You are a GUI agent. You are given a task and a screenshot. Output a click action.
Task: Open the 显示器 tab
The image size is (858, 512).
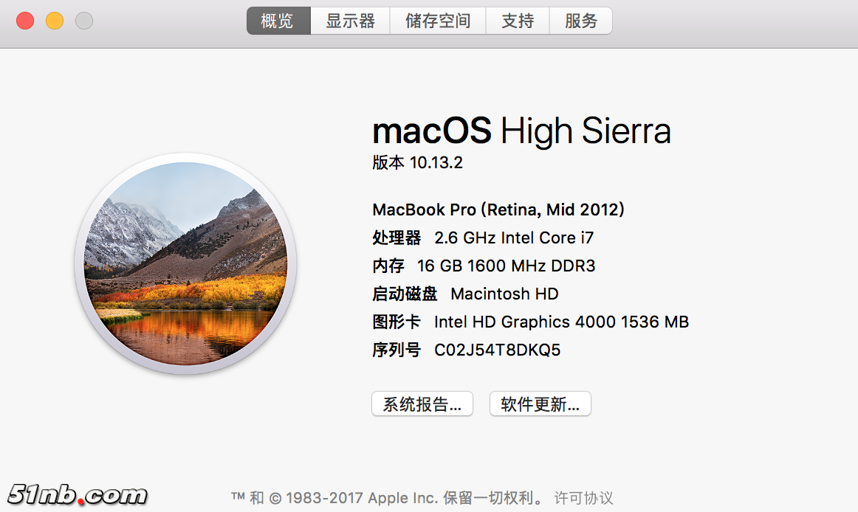(351, 21)
